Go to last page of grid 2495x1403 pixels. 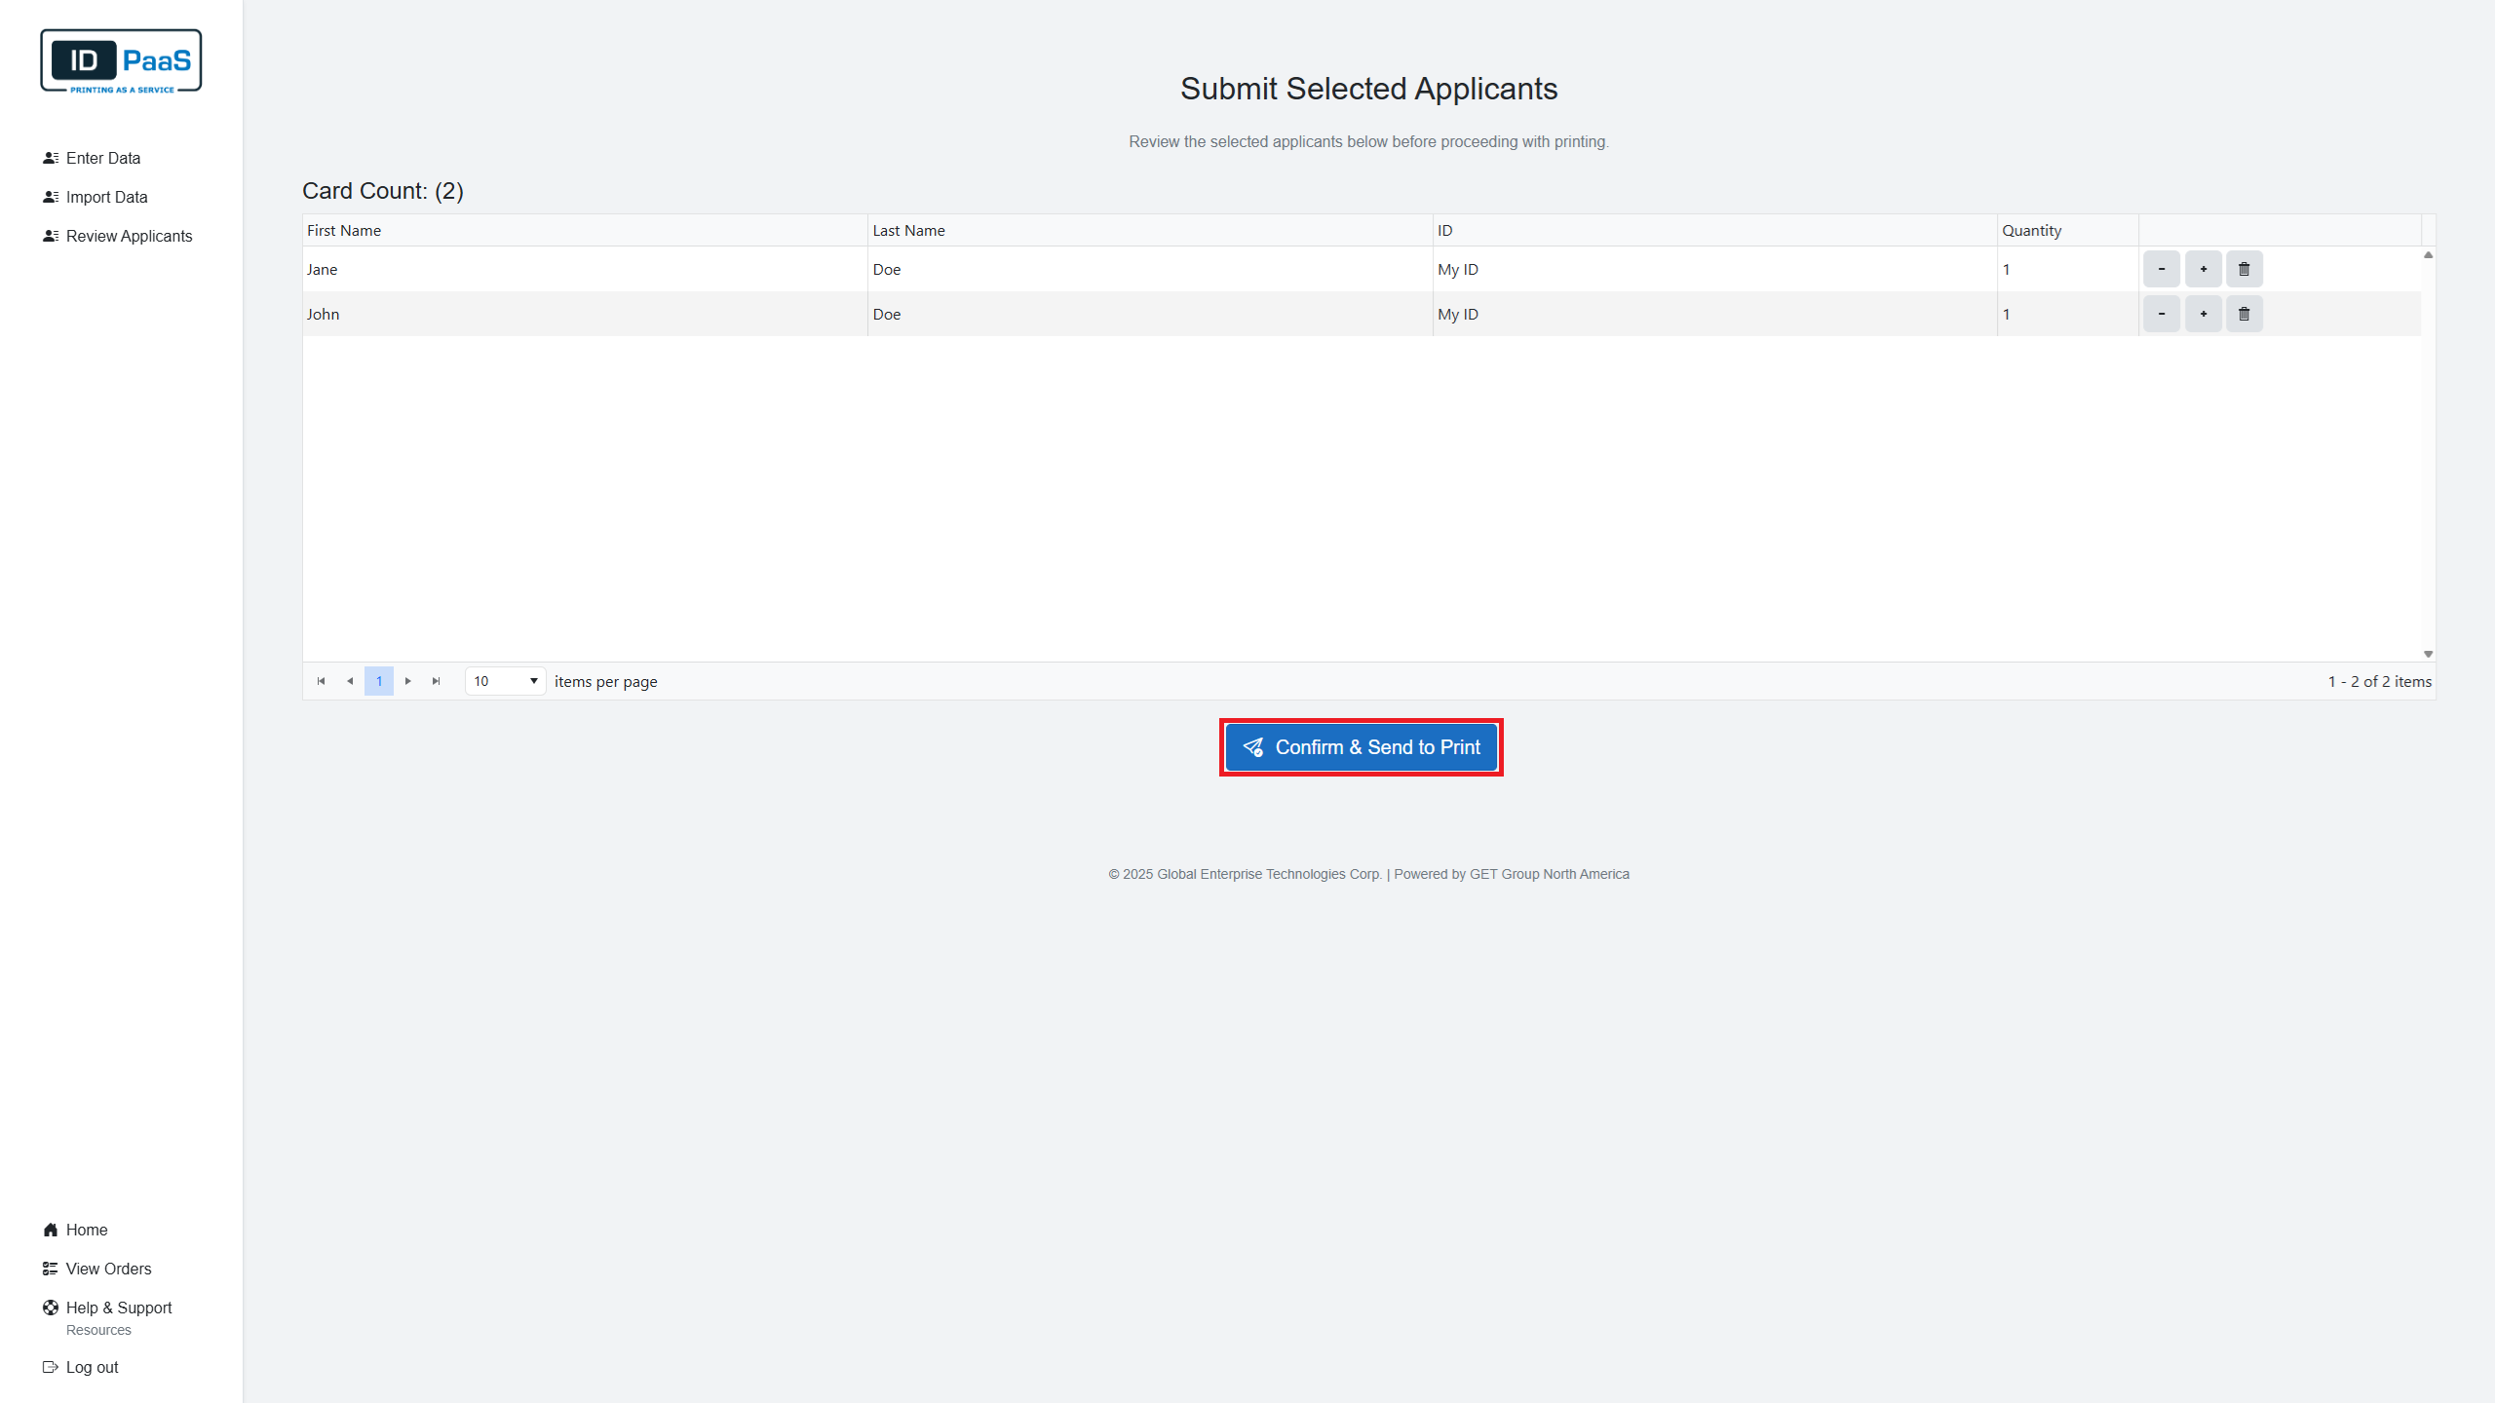437,681
